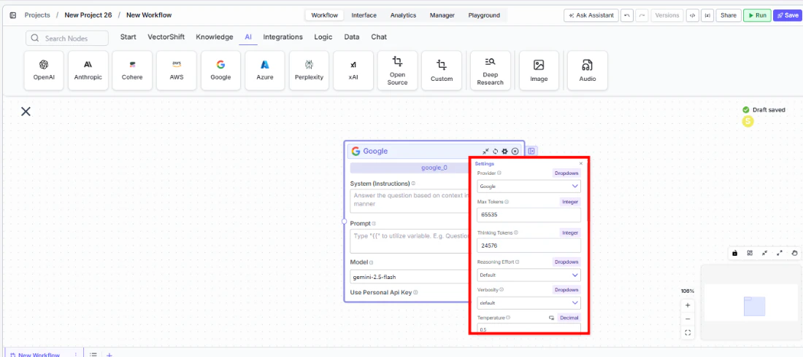Image resolution: width=803 pixels, height=357 pixels.
Task: Switch to the Data node category
Action: tap(351, 37)
